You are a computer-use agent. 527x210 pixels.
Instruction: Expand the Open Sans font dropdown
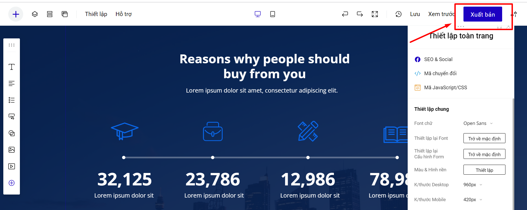click(478, 123)
